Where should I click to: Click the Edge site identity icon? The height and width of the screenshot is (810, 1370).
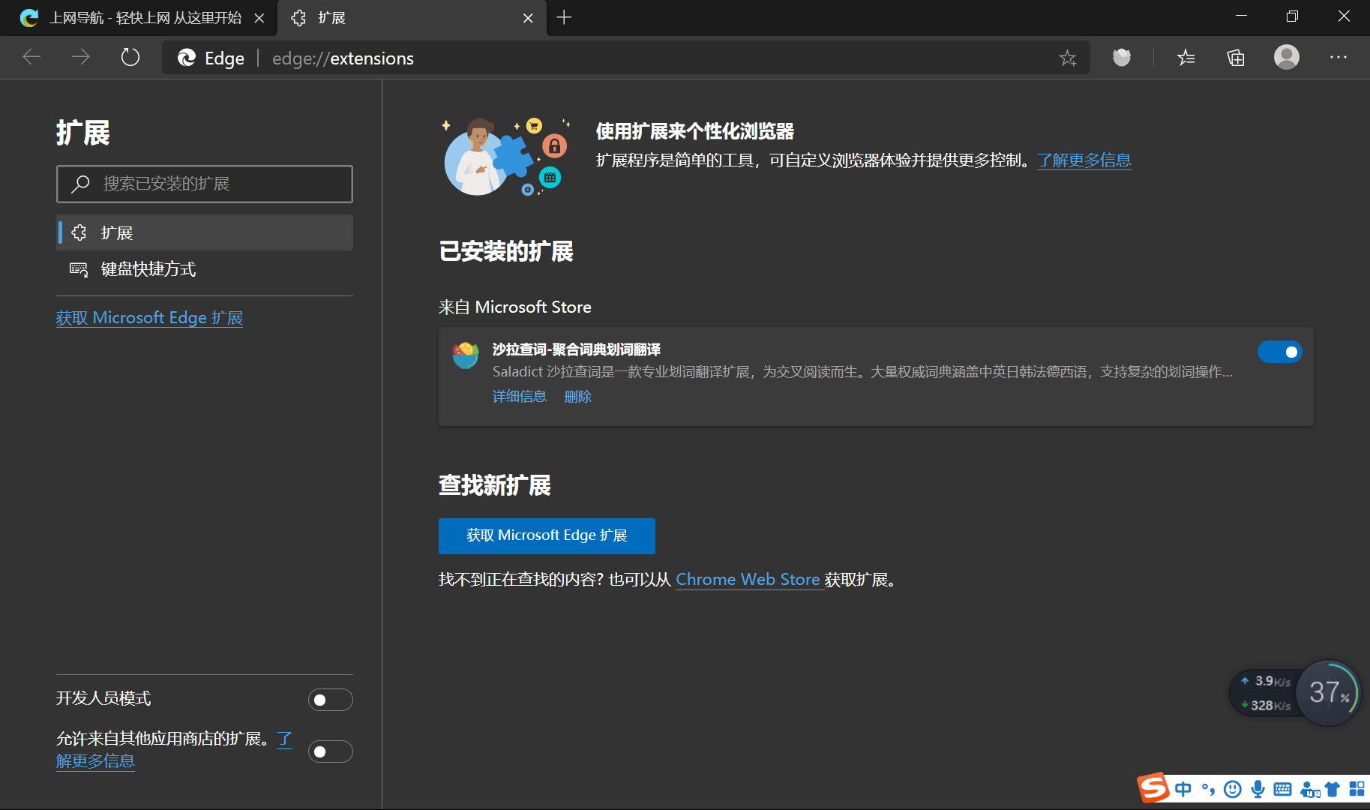coord(187,58)
